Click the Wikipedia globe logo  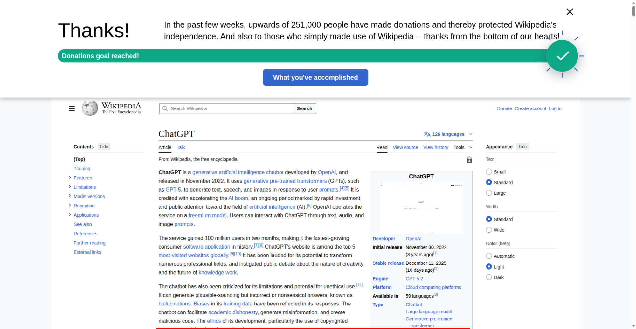(90, 108)
